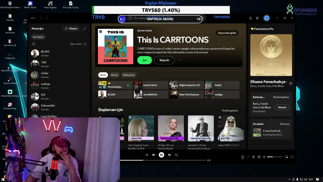
Task: Open Fener Gol Gol queued track
Action: (271, 133)
